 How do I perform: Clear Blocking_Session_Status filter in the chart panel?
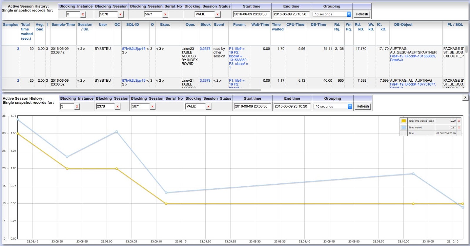208,106
